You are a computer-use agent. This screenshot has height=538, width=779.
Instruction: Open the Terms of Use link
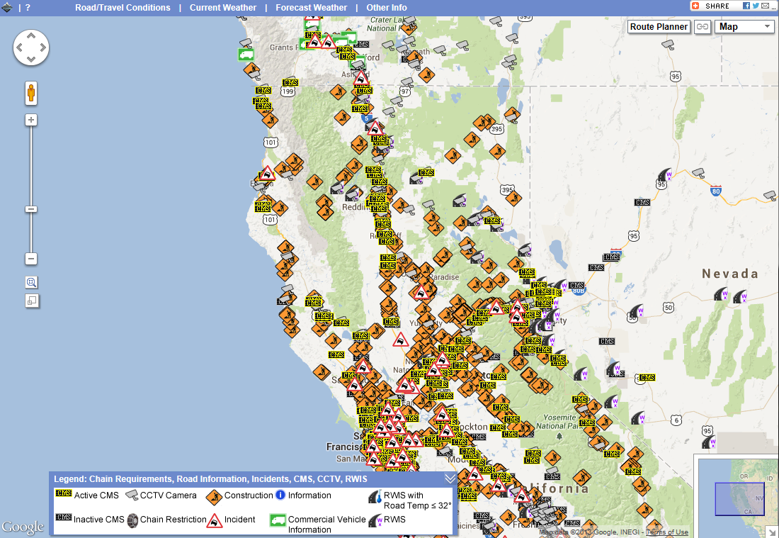(x=666, y=532)
